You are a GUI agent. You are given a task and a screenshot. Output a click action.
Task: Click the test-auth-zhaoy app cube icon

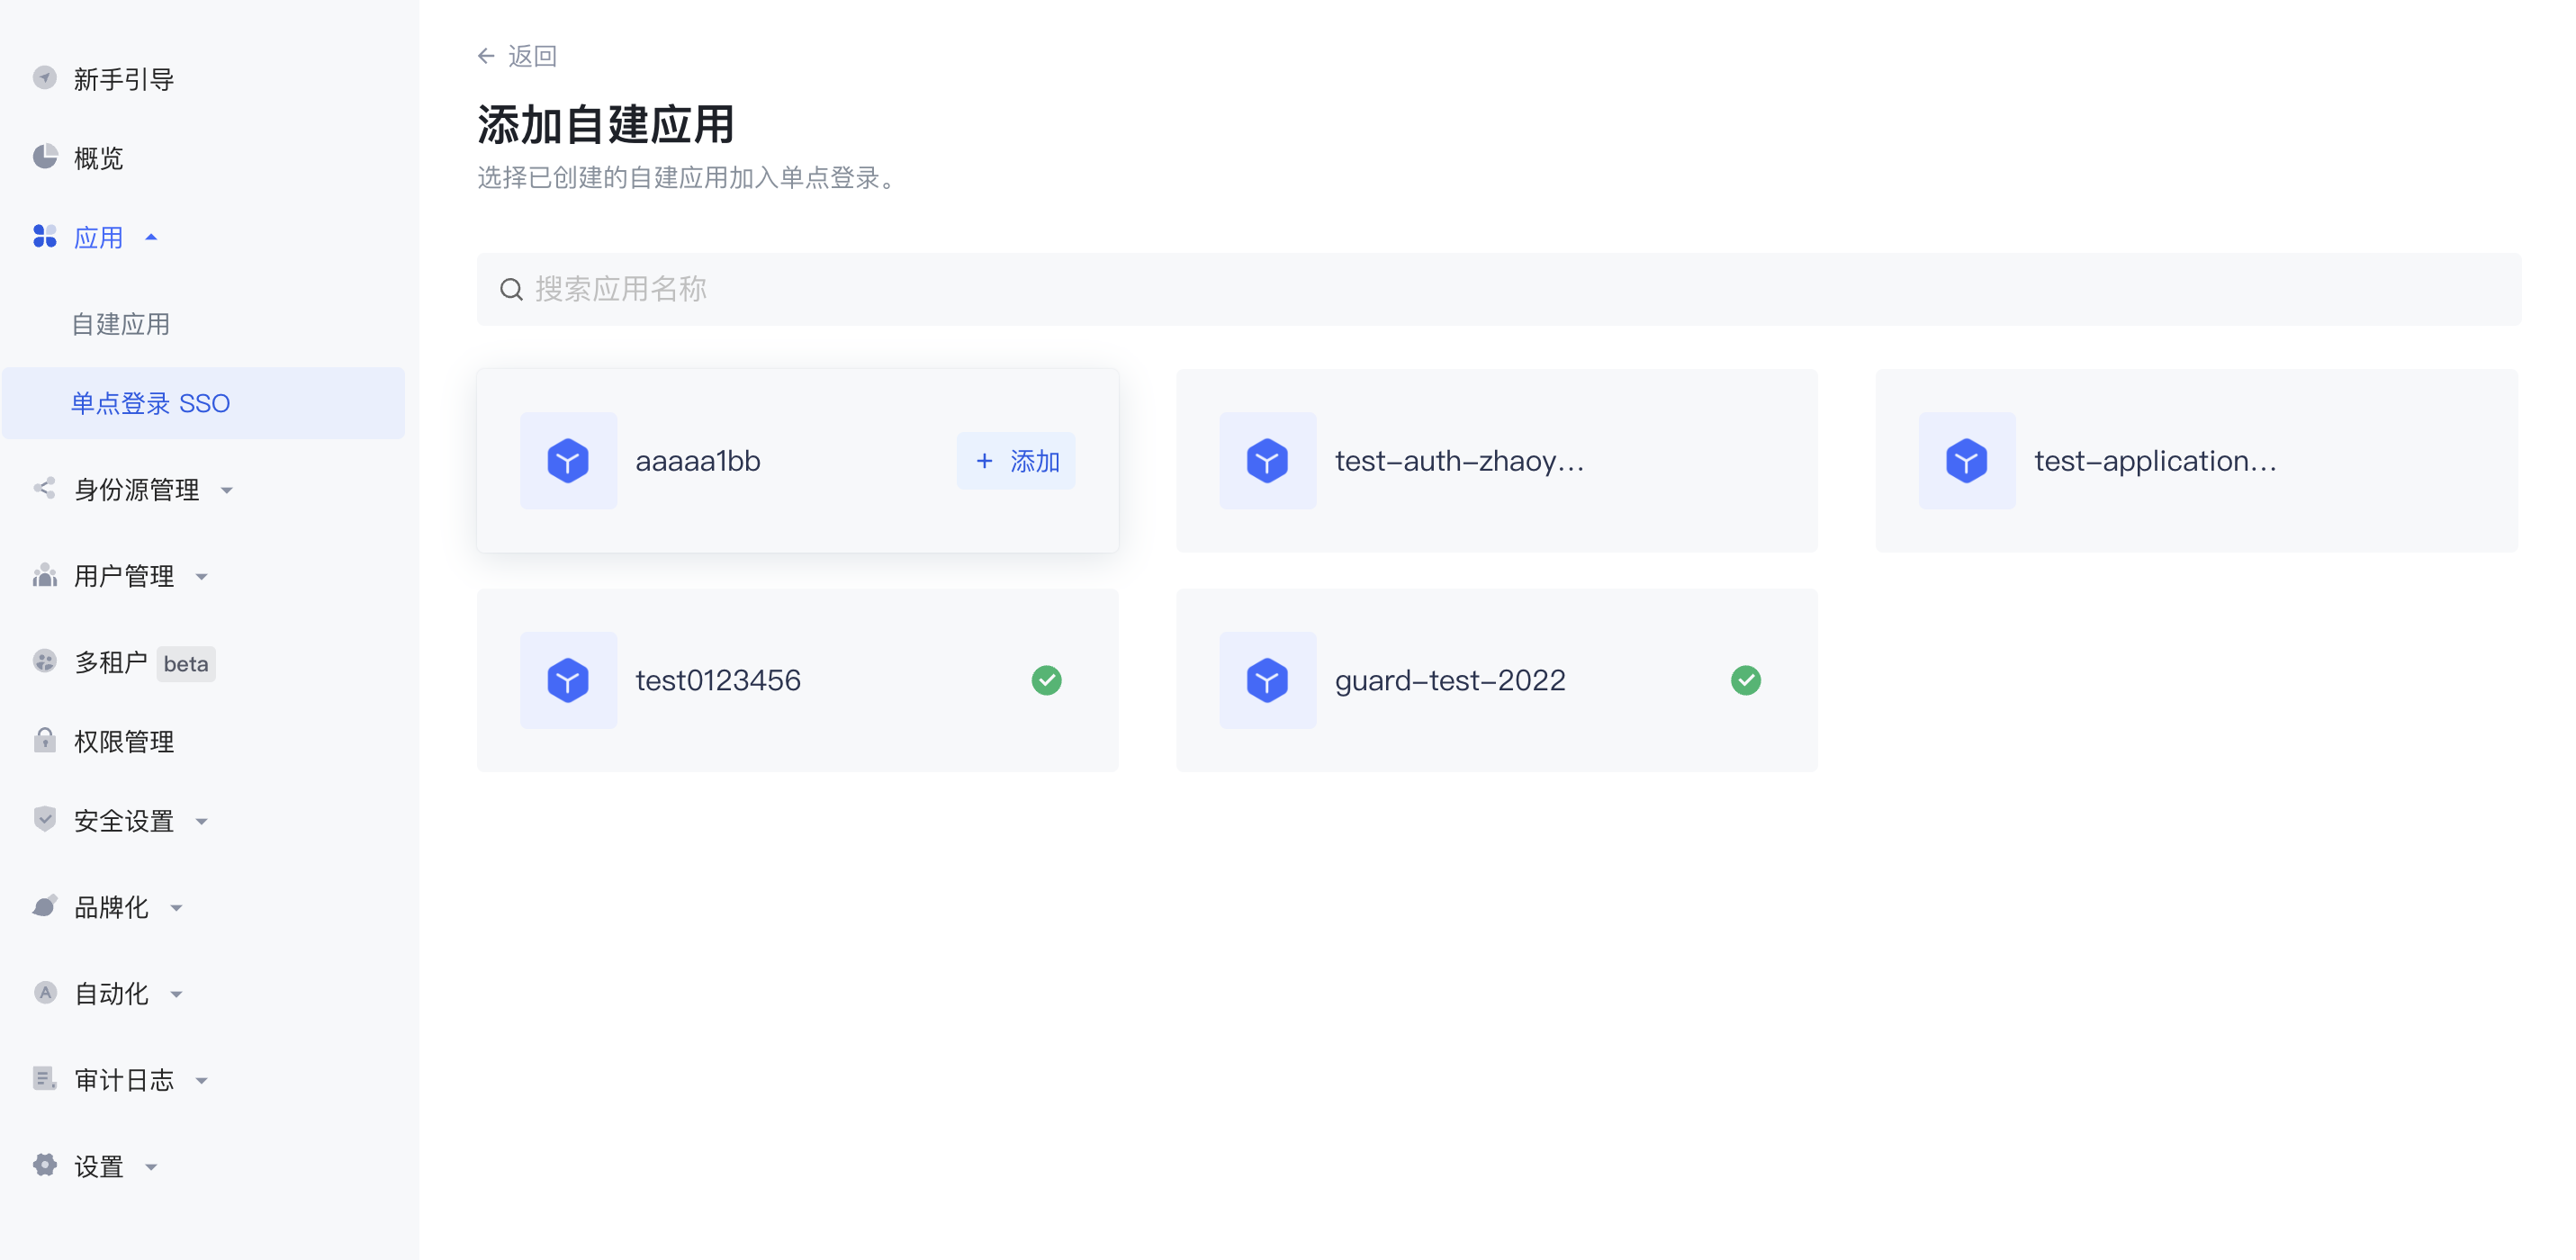pos(1267,461)
